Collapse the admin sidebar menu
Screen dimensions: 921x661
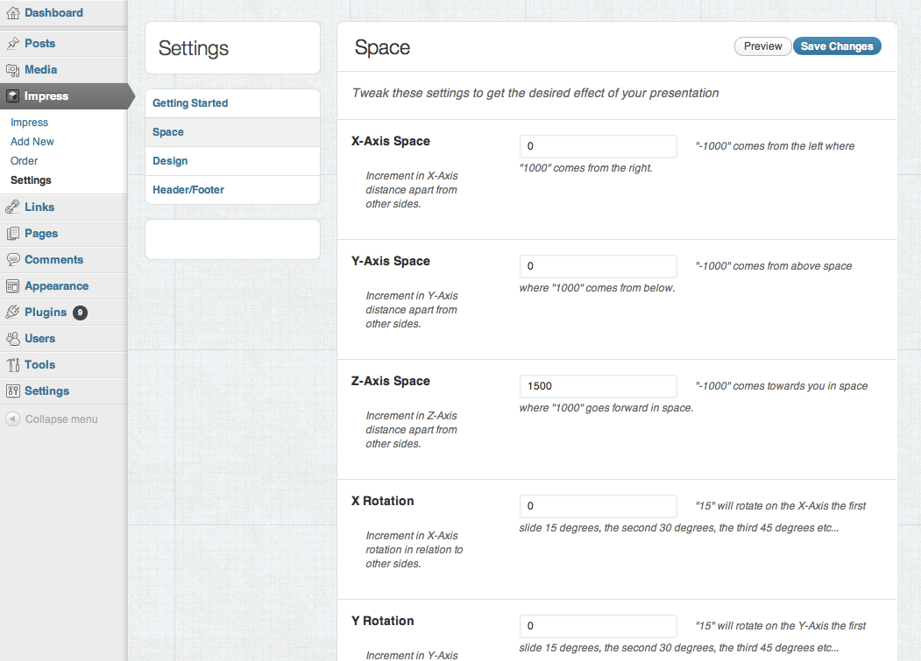pyautogui.click(x=52, y=419)
